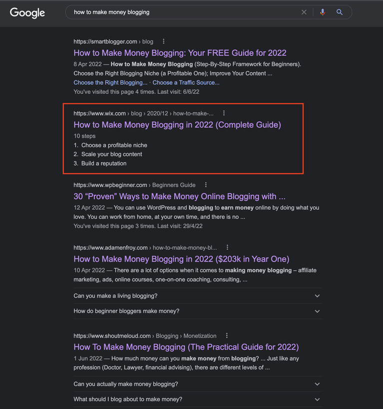Open "The Practical Guide for 2022" result
The image size is (383, 409).
coord(186,347)
